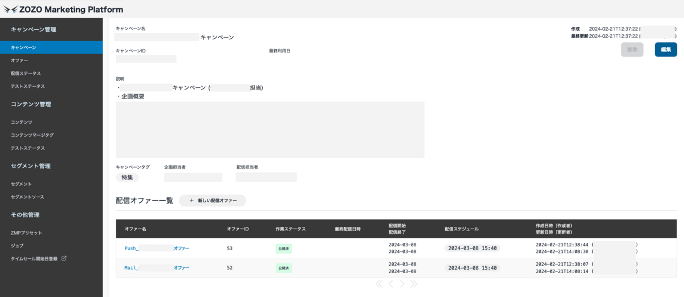Click the 作成 timestamp text
This screenshot has height=297, width=684.
click(x=613, y=29)
